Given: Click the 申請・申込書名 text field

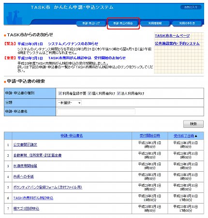Looking at the screenshot, I should [x=96, y=111].
